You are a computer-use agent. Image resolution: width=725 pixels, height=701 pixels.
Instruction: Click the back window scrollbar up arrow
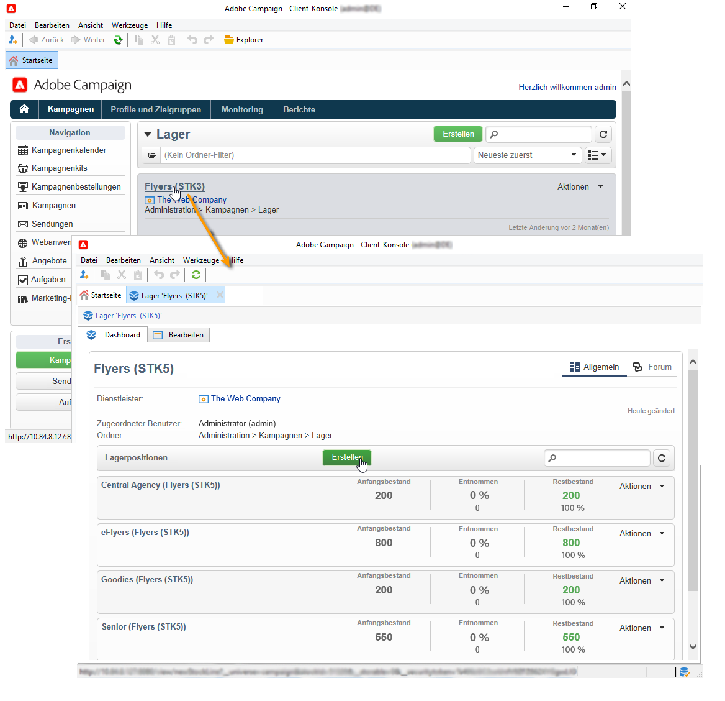point(626,84)
